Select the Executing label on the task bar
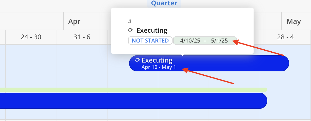The width and height of the screenshot is (311, 121). [x=157, y=60]
